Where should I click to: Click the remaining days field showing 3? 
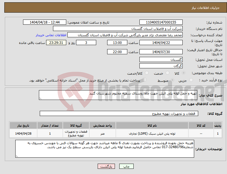click(86, 42)
